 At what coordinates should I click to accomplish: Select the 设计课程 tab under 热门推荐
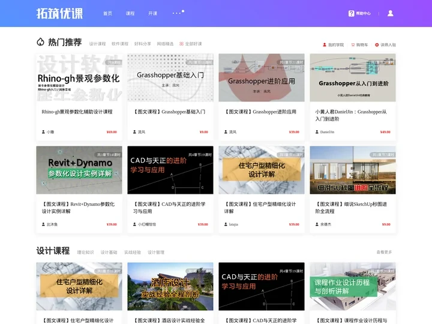coord(97,44)
